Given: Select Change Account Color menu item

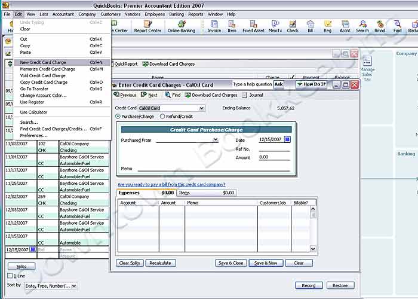Looking at the screenshot, I should tap(62, 95).
